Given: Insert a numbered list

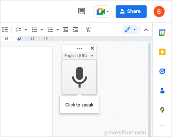Looking at the screenshot, I should point(50,30).
